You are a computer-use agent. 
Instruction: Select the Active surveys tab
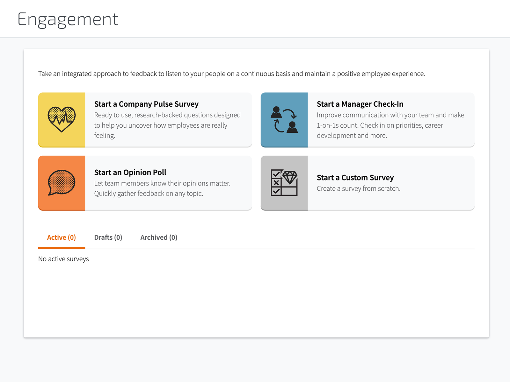click(62, 237)
